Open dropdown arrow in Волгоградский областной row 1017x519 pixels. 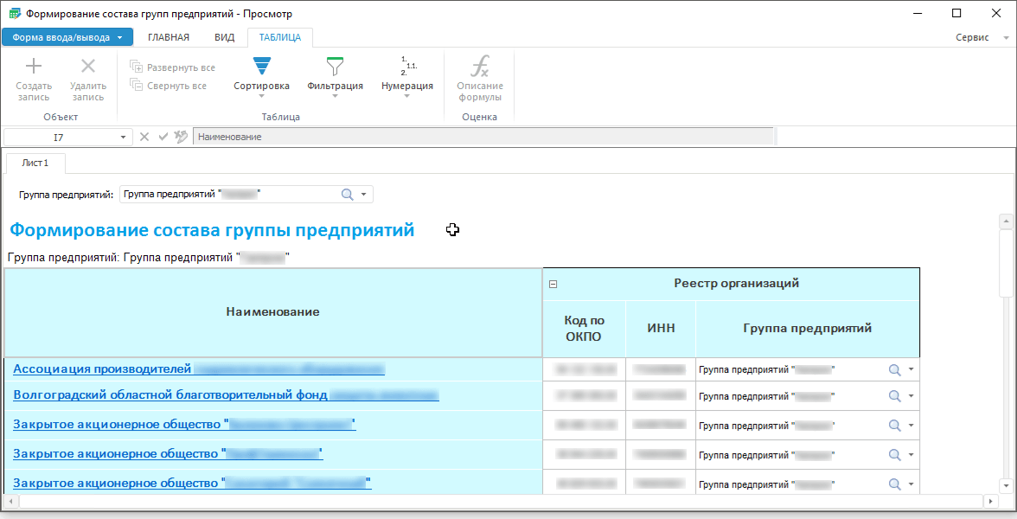tap(911, 396)
